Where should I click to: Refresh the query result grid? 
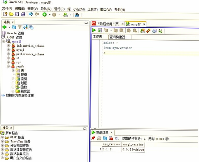105,138
